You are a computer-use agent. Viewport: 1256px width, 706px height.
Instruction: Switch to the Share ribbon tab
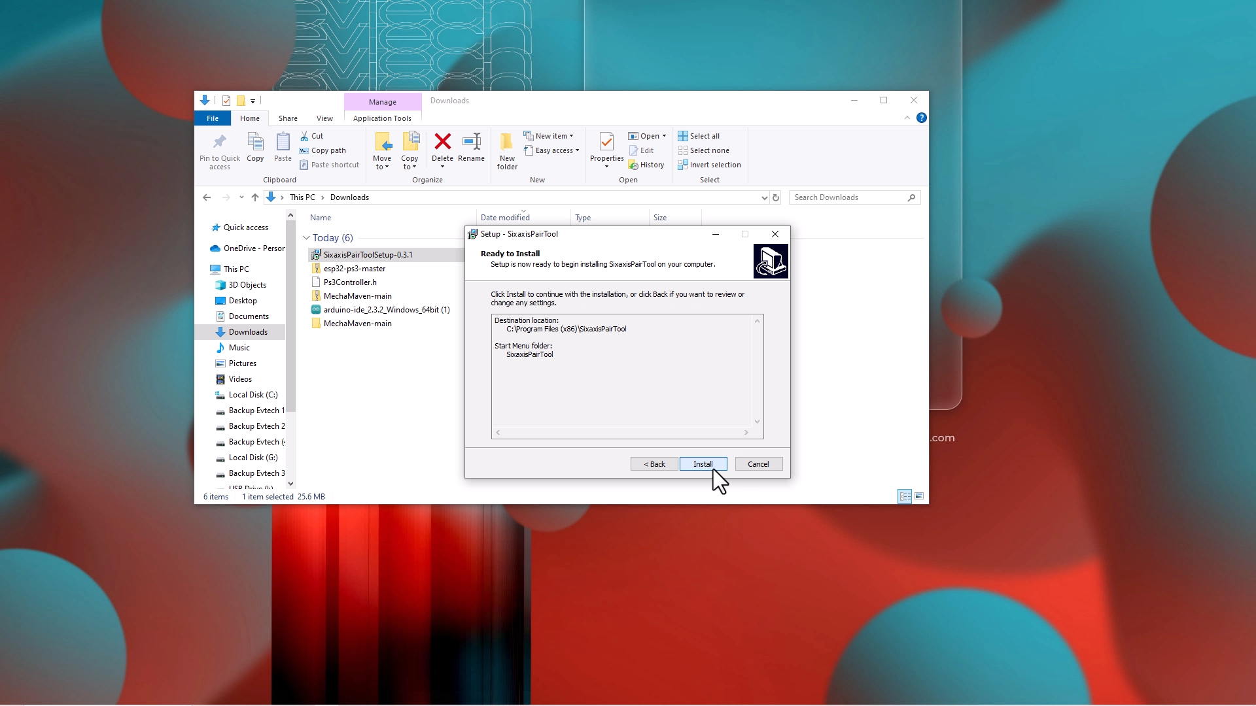(288, 118)
